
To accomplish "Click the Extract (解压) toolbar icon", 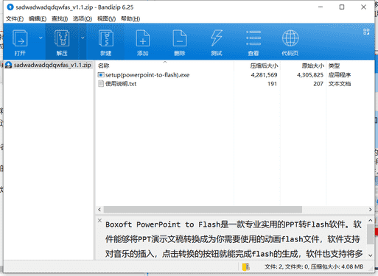I will click(x=62, y=38).
